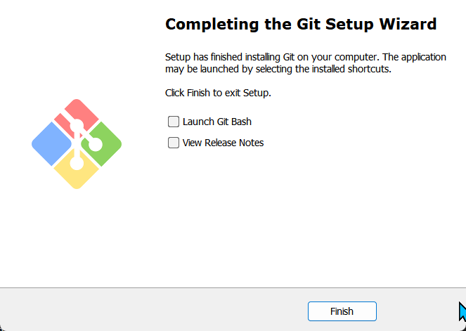Screen dimensions: 466x331
Task: Click the blue tile of the Git logo
Action: [51, 144]
